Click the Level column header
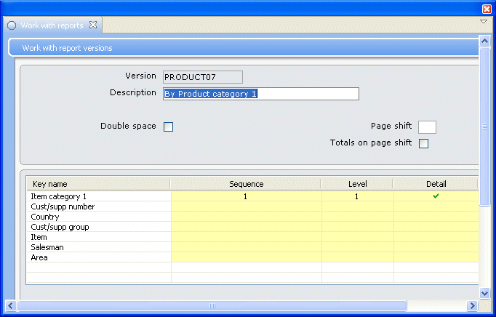496x317 pixels. pyautogui.click(x=356, y=184)
